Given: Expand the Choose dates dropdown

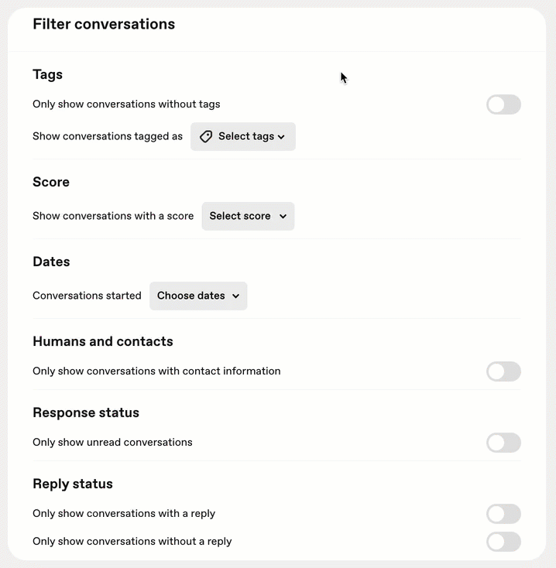Looking at the screenshot, I should pos(198,296).
